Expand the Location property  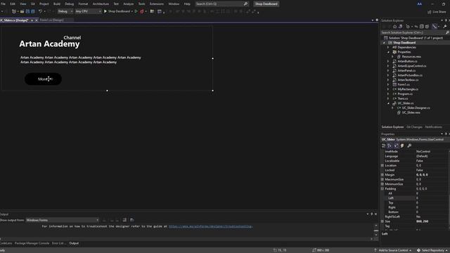[x=382, y=166]
